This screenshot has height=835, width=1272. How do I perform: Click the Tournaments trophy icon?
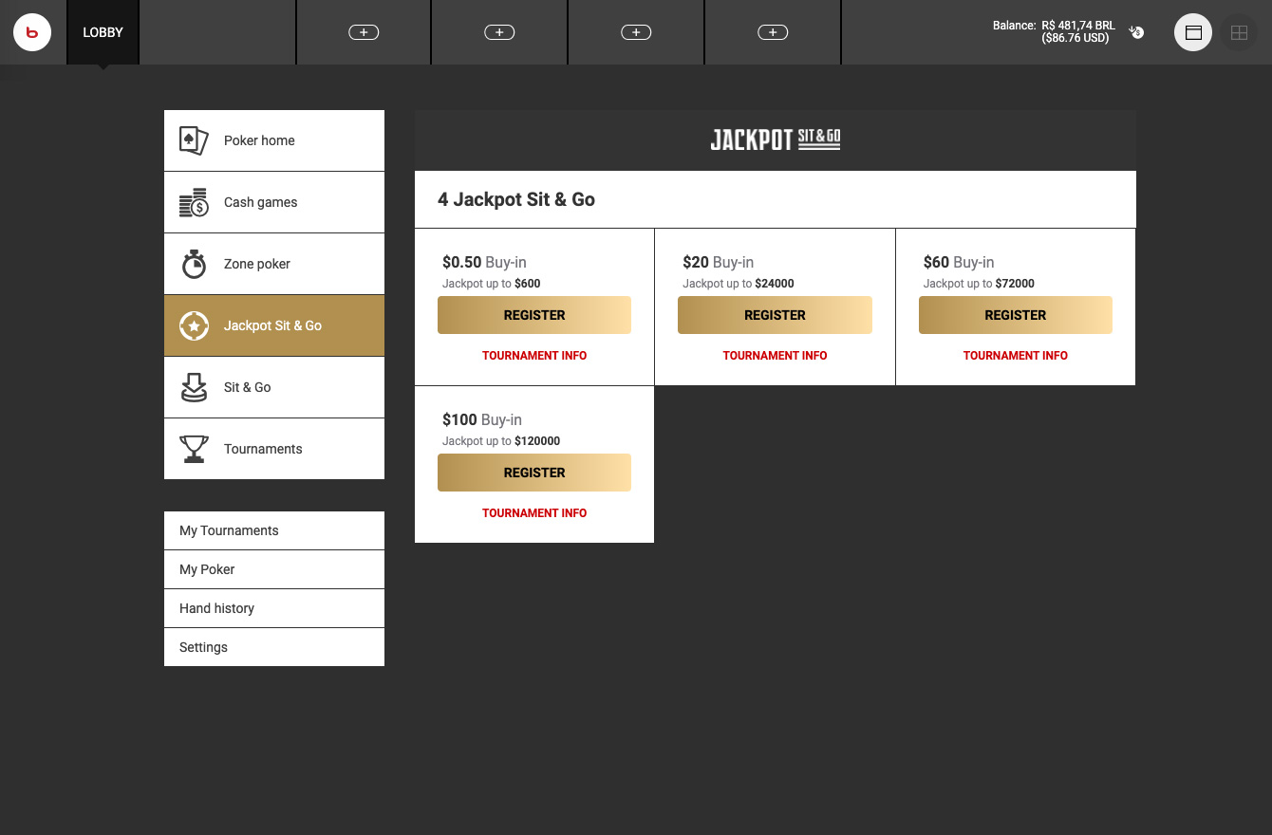click(194, 449)
